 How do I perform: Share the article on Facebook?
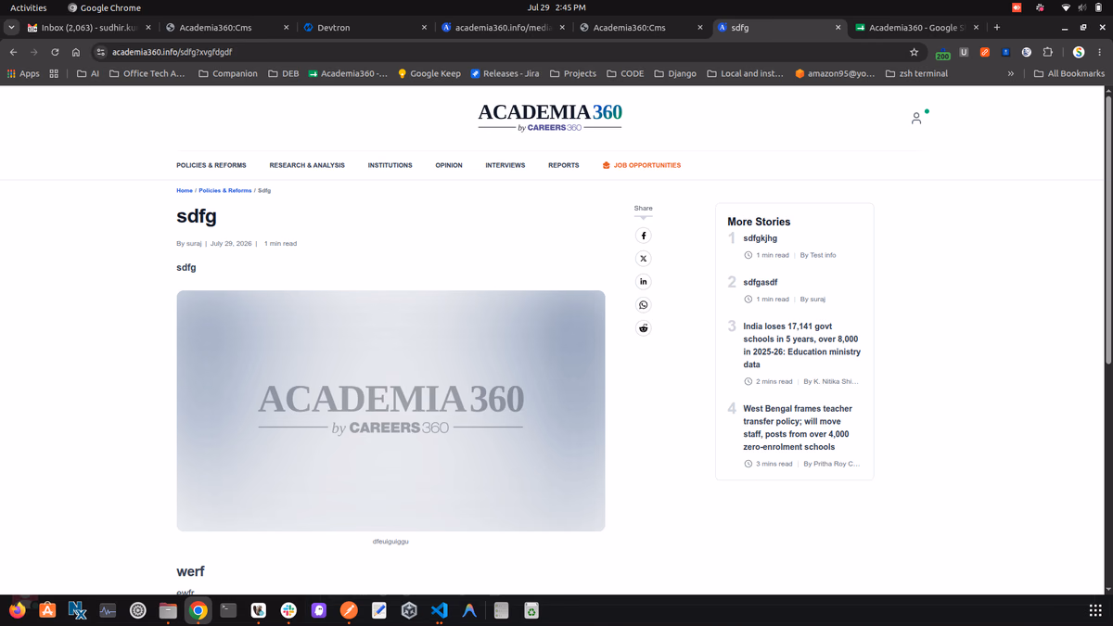(643, 236)
